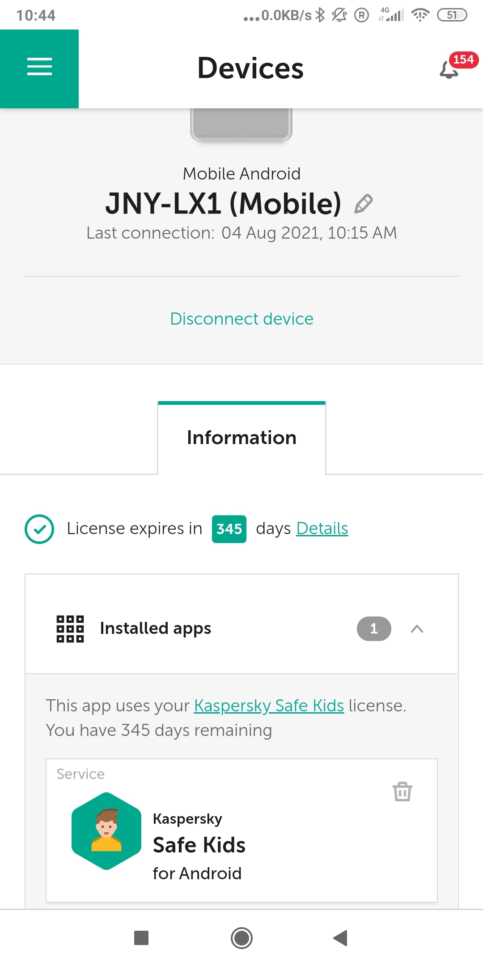Open notifications bell with 154 badge
483x967 pixels.
[450, 69]
